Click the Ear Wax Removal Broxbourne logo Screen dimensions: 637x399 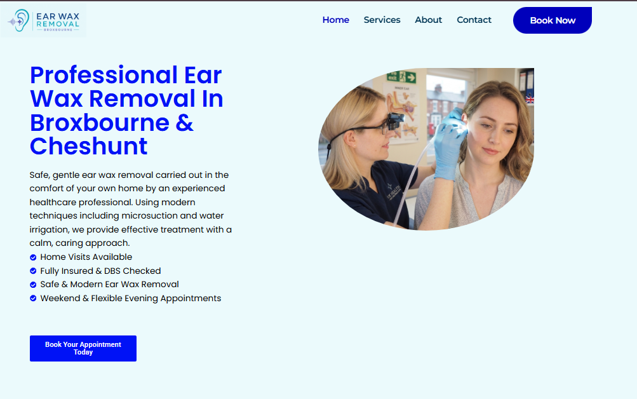pos(43,20)
